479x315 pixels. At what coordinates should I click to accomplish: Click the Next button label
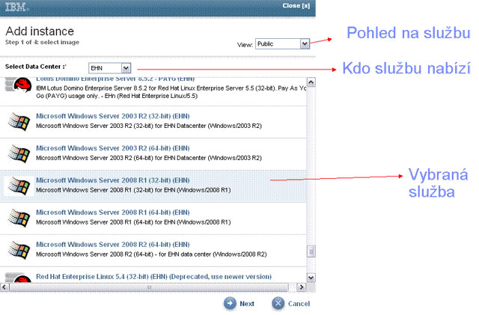(x=247, y=304)
